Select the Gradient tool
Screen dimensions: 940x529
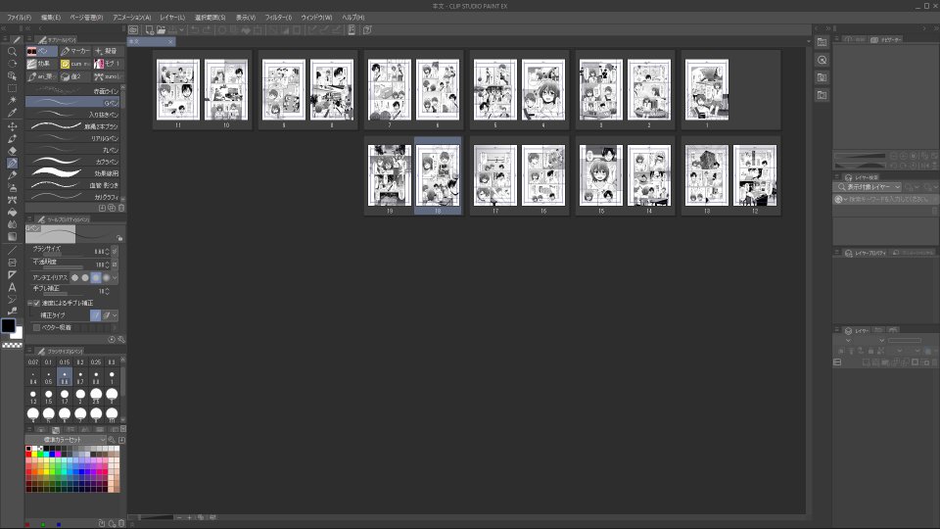click(x=12, y=236)
